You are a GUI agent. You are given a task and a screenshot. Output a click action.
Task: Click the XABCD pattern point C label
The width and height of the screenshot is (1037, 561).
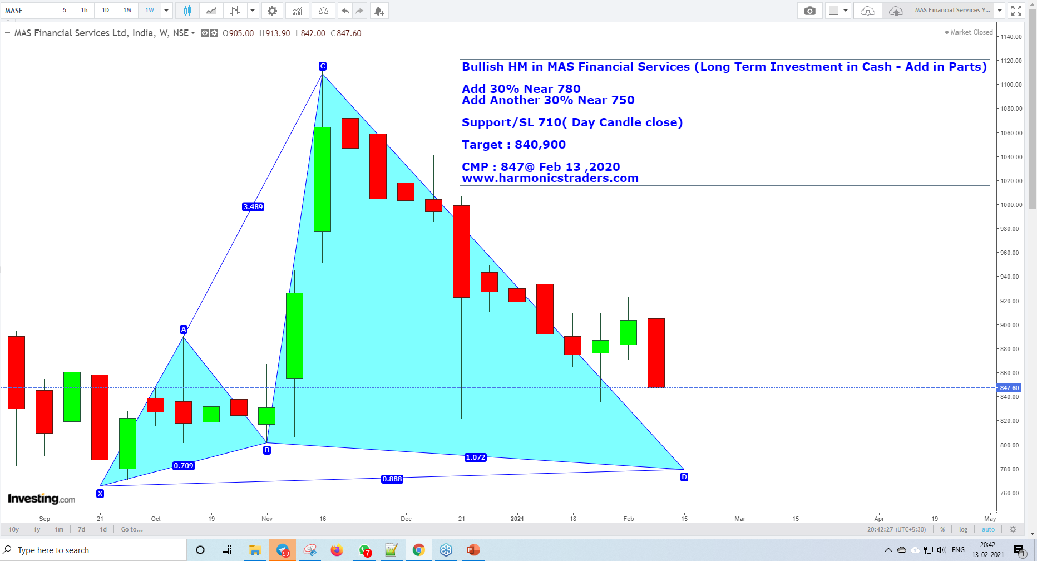point(322,66)
